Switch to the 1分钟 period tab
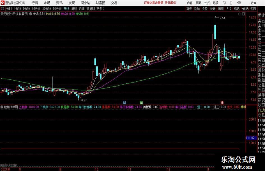Image resolution: width=265 pixels, height=171 pixels. click(x=17, y=9)
